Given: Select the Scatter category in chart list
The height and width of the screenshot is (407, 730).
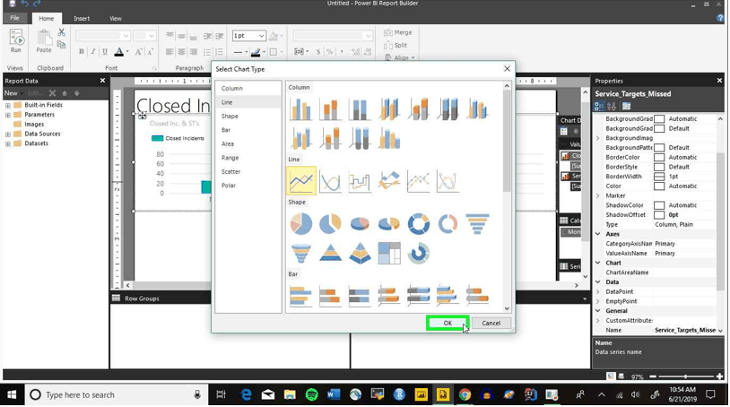Looking at the screenshot, I should 230,171.
